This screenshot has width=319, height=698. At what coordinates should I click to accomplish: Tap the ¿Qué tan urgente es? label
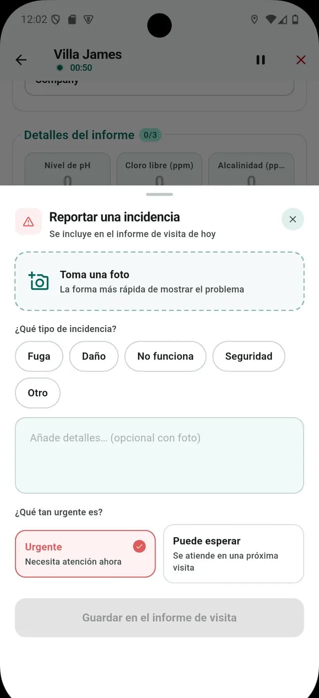[59, 512]
